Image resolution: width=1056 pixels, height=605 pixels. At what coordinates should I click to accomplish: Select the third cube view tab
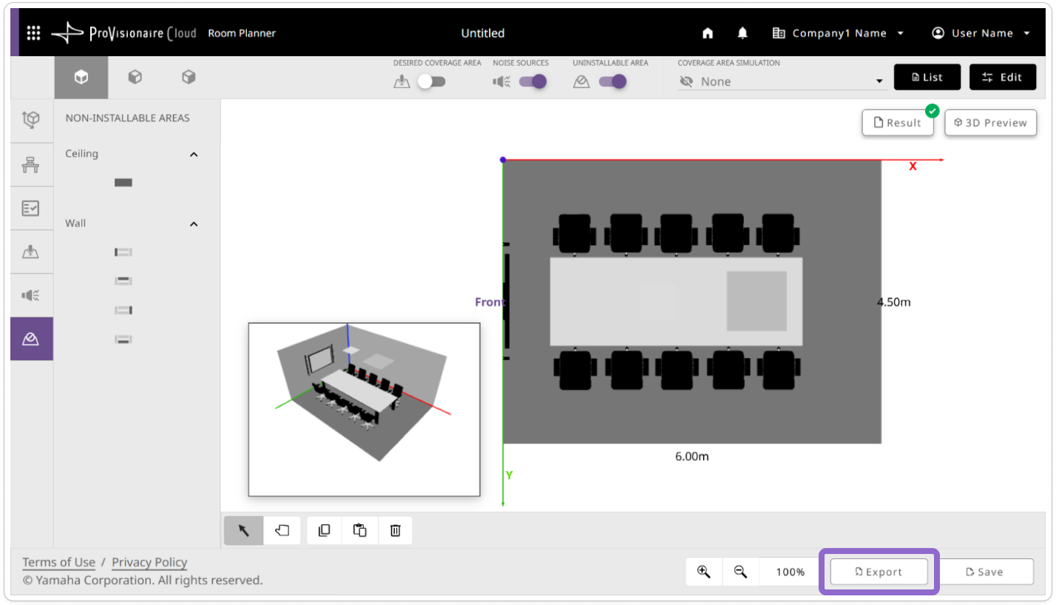pos(189,77)
